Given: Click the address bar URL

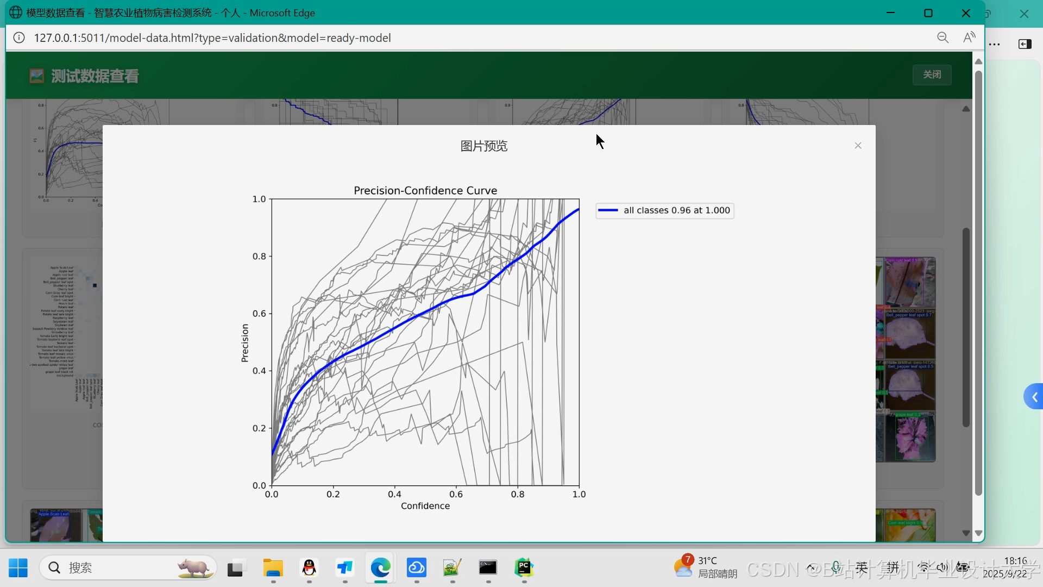Looking at the screenshot, I should [x=212, y=38].
